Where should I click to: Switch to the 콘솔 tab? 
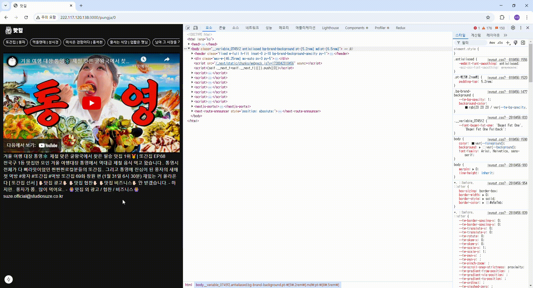(222, 28)
